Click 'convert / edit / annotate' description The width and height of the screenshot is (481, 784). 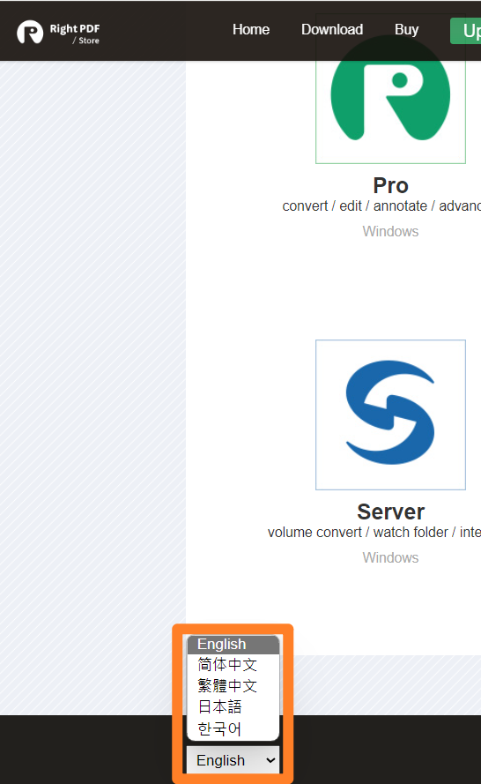381,206
